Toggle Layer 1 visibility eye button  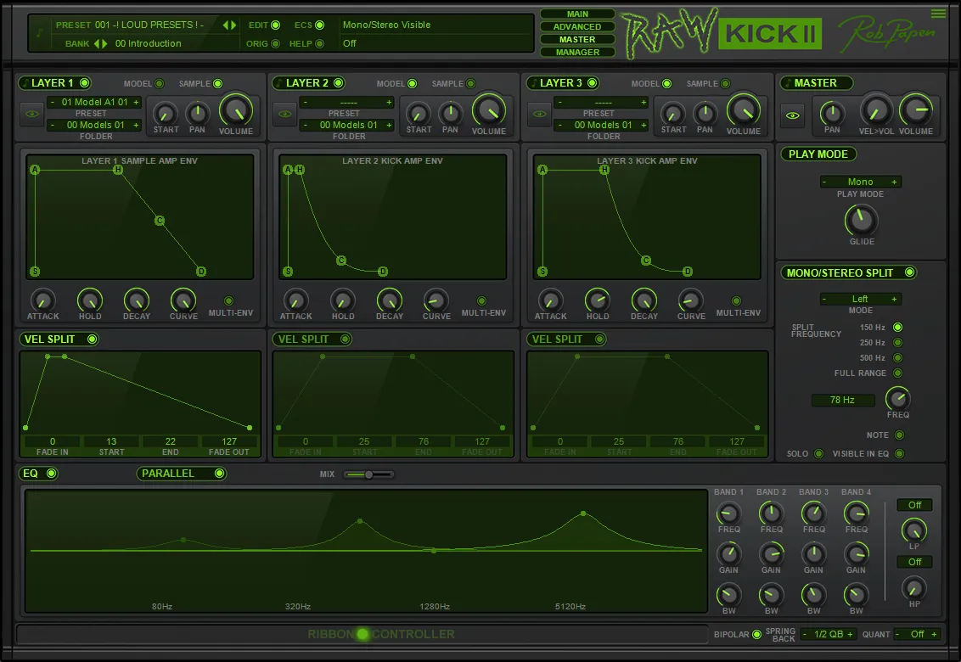coord(32,114)
